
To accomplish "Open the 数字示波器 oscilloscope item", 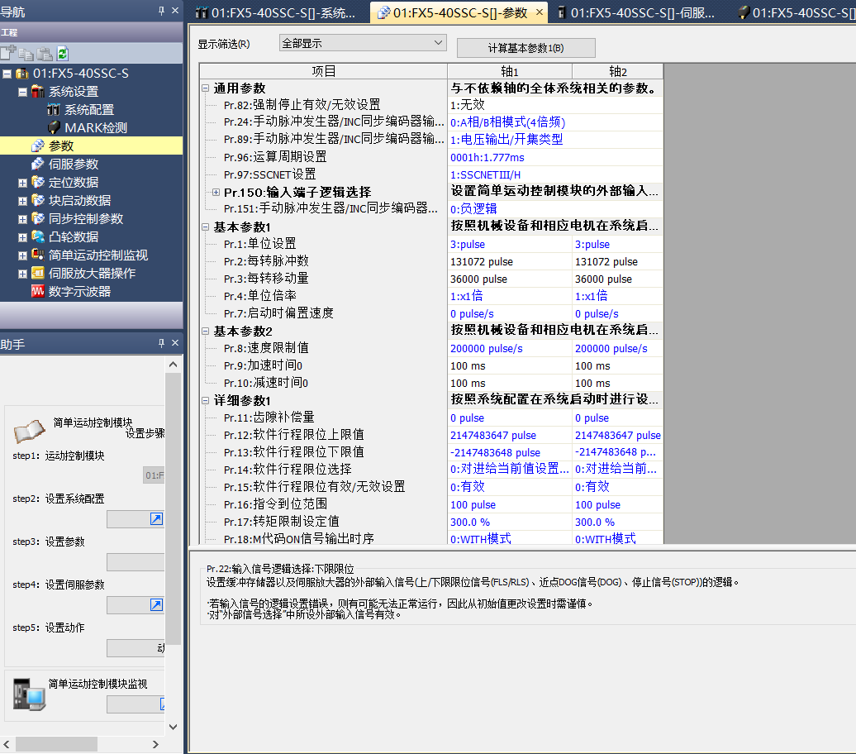I will (78, 291).
